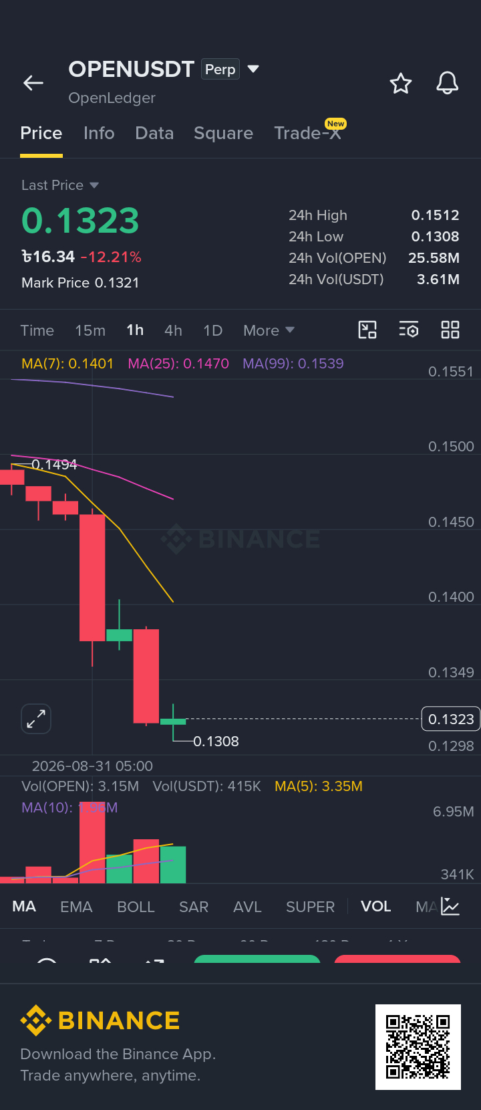Screen dimensions: 481x1110
Task: Open price alerts bell icon
Action: pyautogui.click(x=448, y=83)
